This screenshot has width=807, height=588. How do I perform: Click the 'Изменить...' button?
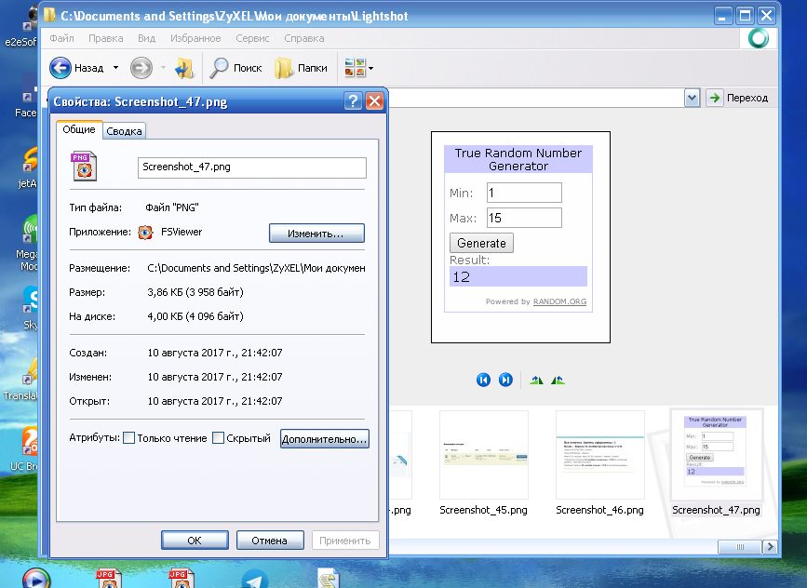(316, 233)
